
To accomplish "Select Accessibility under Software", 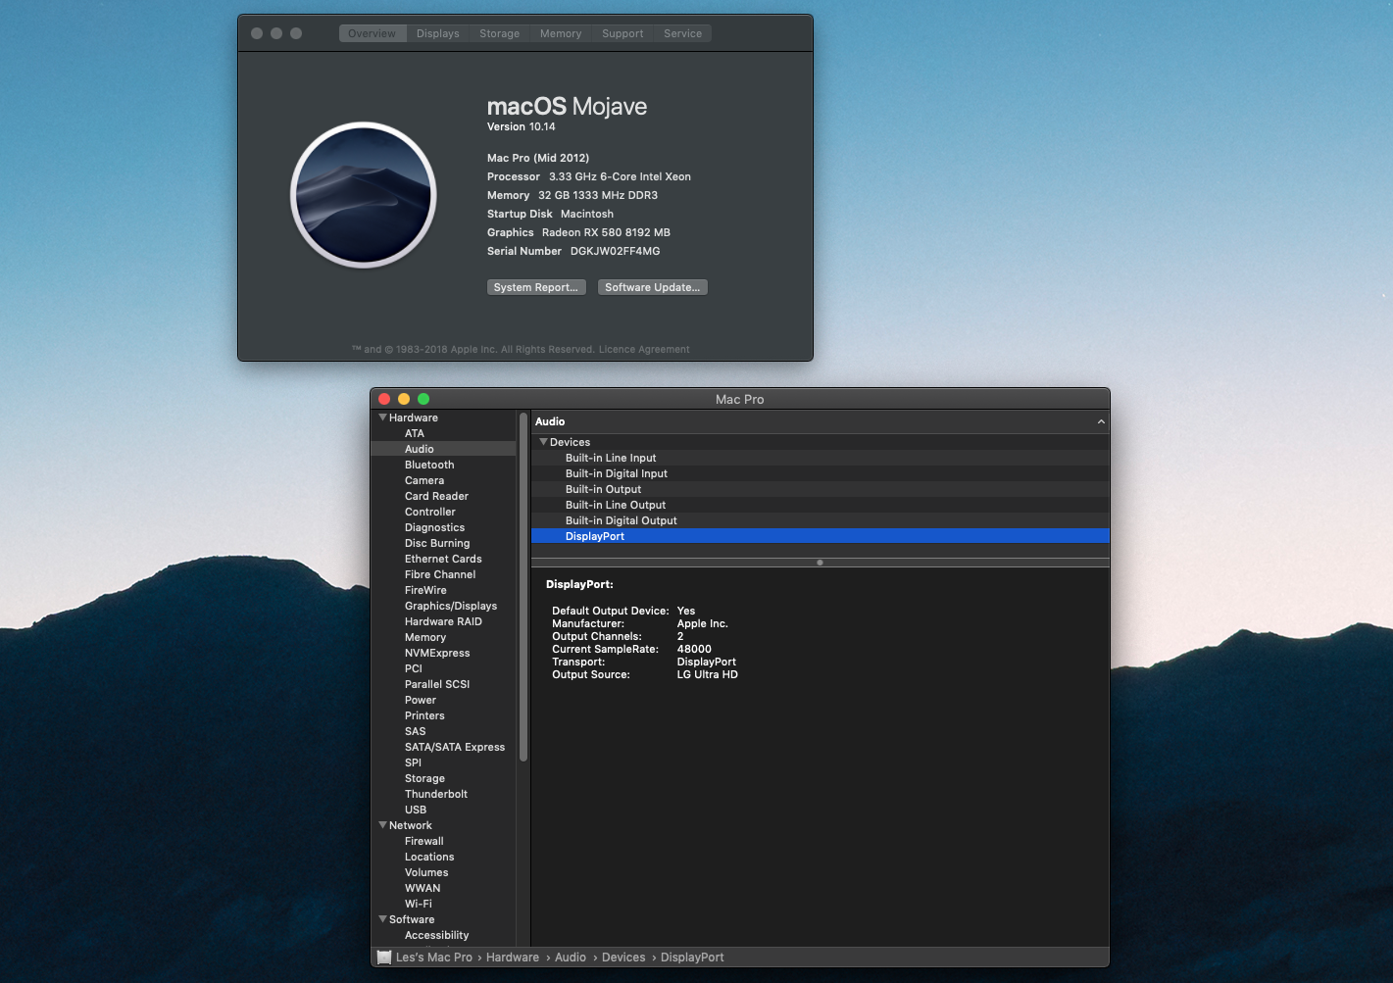I will 443,935.
